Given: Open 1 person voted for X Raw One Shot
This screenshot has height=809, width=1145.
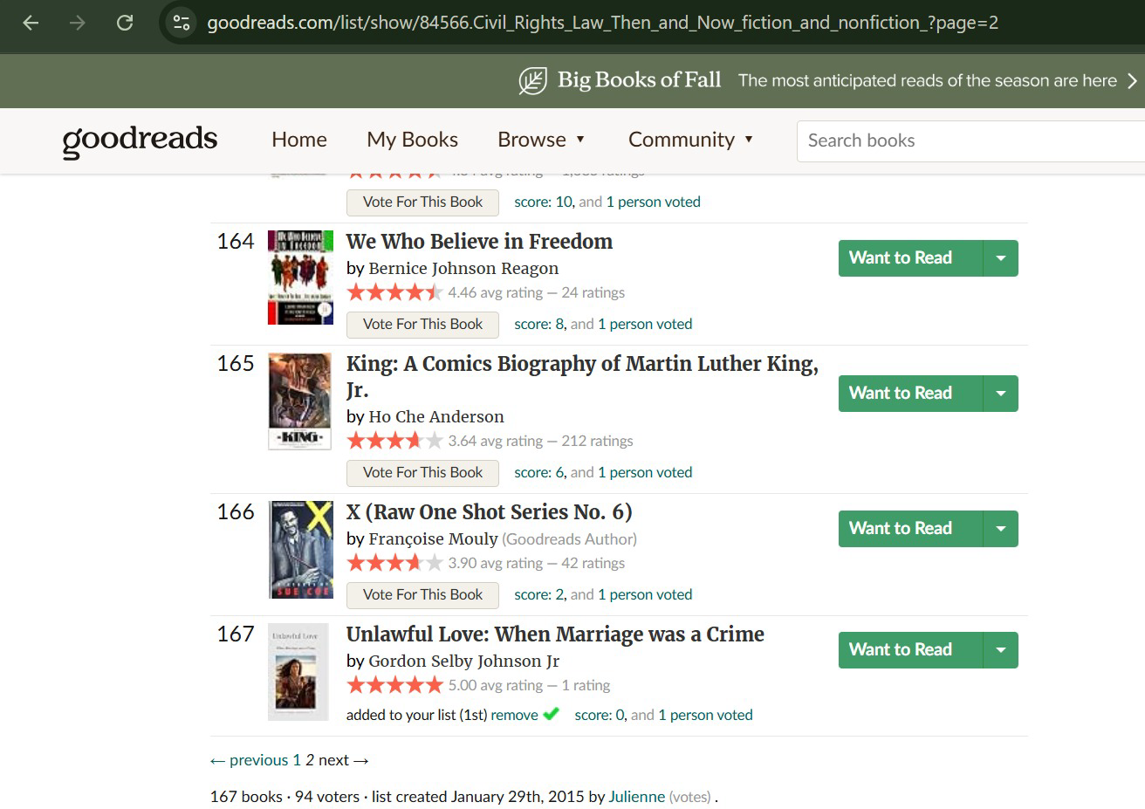Looking at the screenshot, I should click(645, 594).
